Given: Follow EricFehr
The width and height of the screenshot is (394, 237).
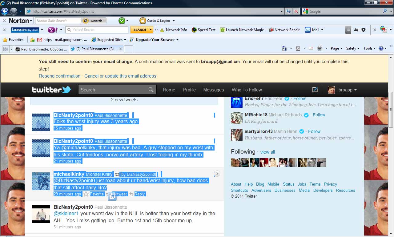Looking at the screenshot, I should [x=300, y=98].
